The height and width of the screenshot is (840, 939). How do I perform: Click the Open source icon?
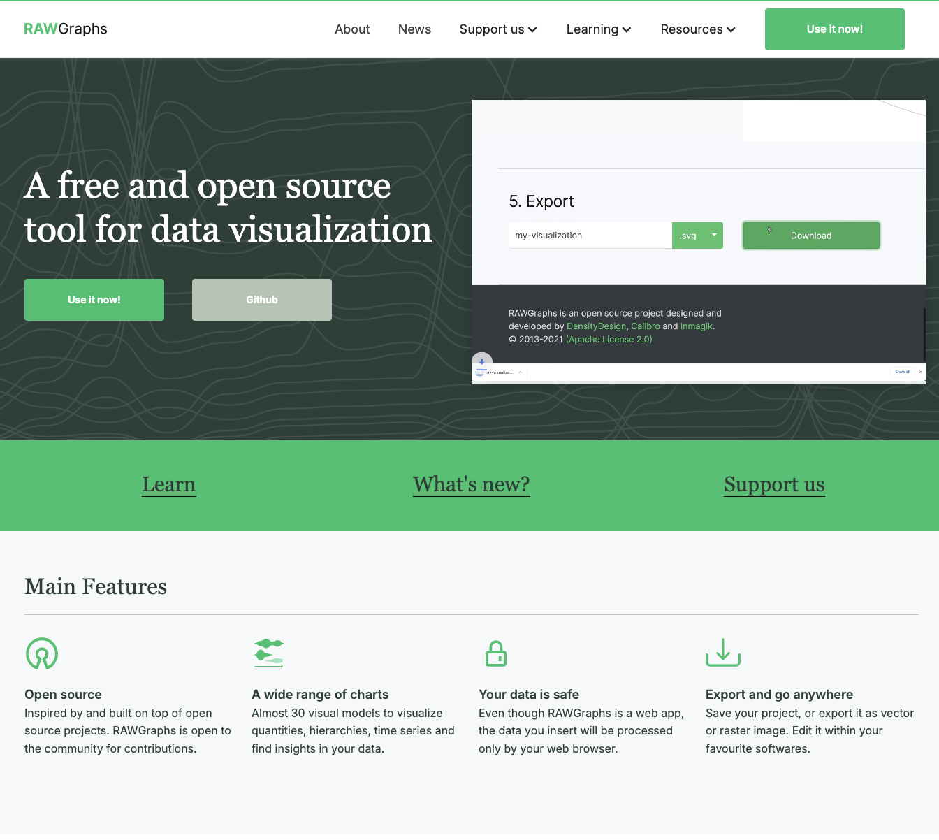click(x=42, y=653)
